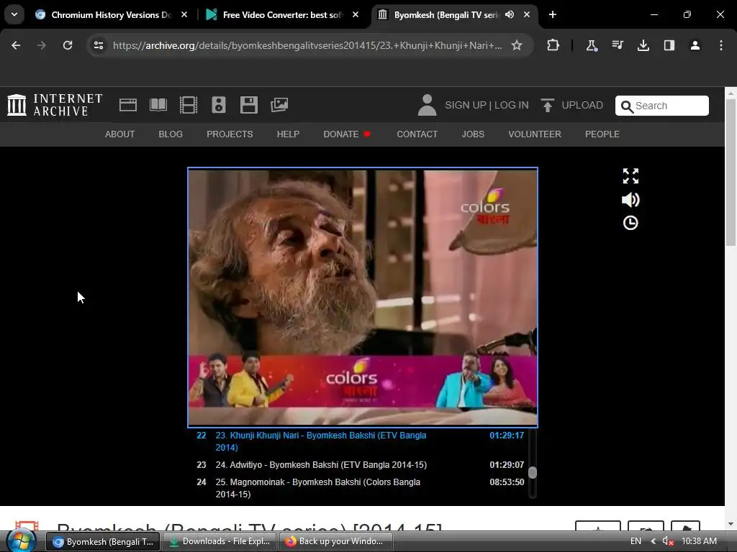The image size is (737, 552).
Task: Select playlist item 23. Khunji Khunji Nari
Action: click(x=361, y=441)
